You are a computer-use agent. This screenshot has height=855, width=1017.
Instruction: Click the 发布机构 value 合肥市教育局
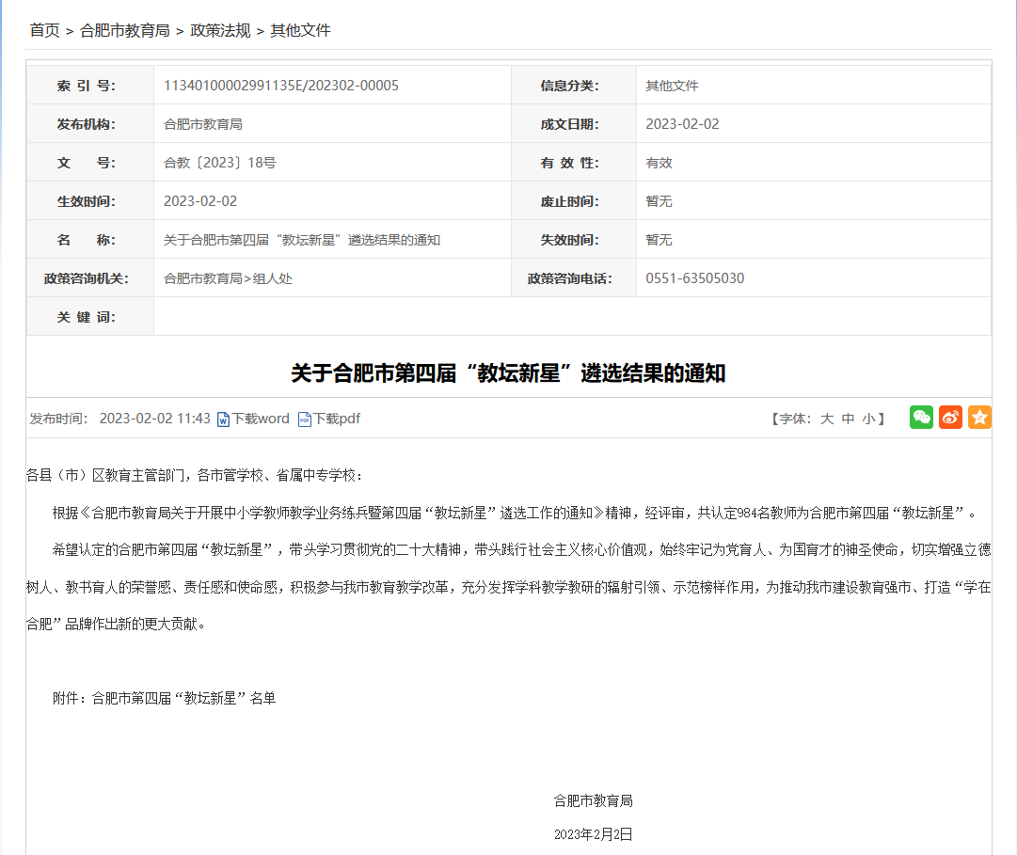(x=203, y=124)
